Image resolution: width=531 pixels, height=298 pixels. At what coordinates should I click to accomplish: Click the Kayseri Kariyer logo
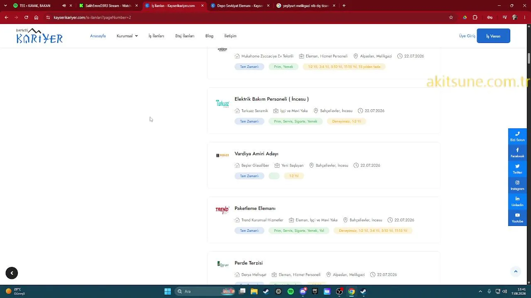coord(39,36)
